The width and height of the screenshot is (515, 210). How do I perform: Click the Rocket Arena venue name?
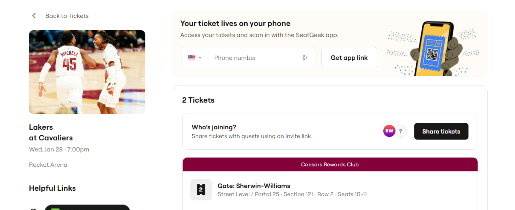pos(48,165)
